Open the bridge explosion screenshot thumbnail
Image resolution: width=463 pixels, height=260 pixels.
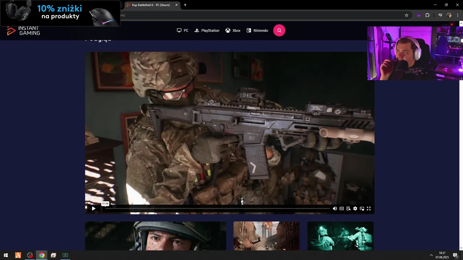click(x=266, y=236)
